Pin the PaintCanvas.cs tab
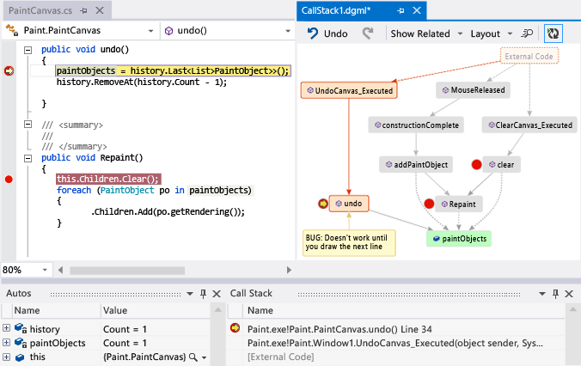The image size is (581, 366). click(83, 11)
